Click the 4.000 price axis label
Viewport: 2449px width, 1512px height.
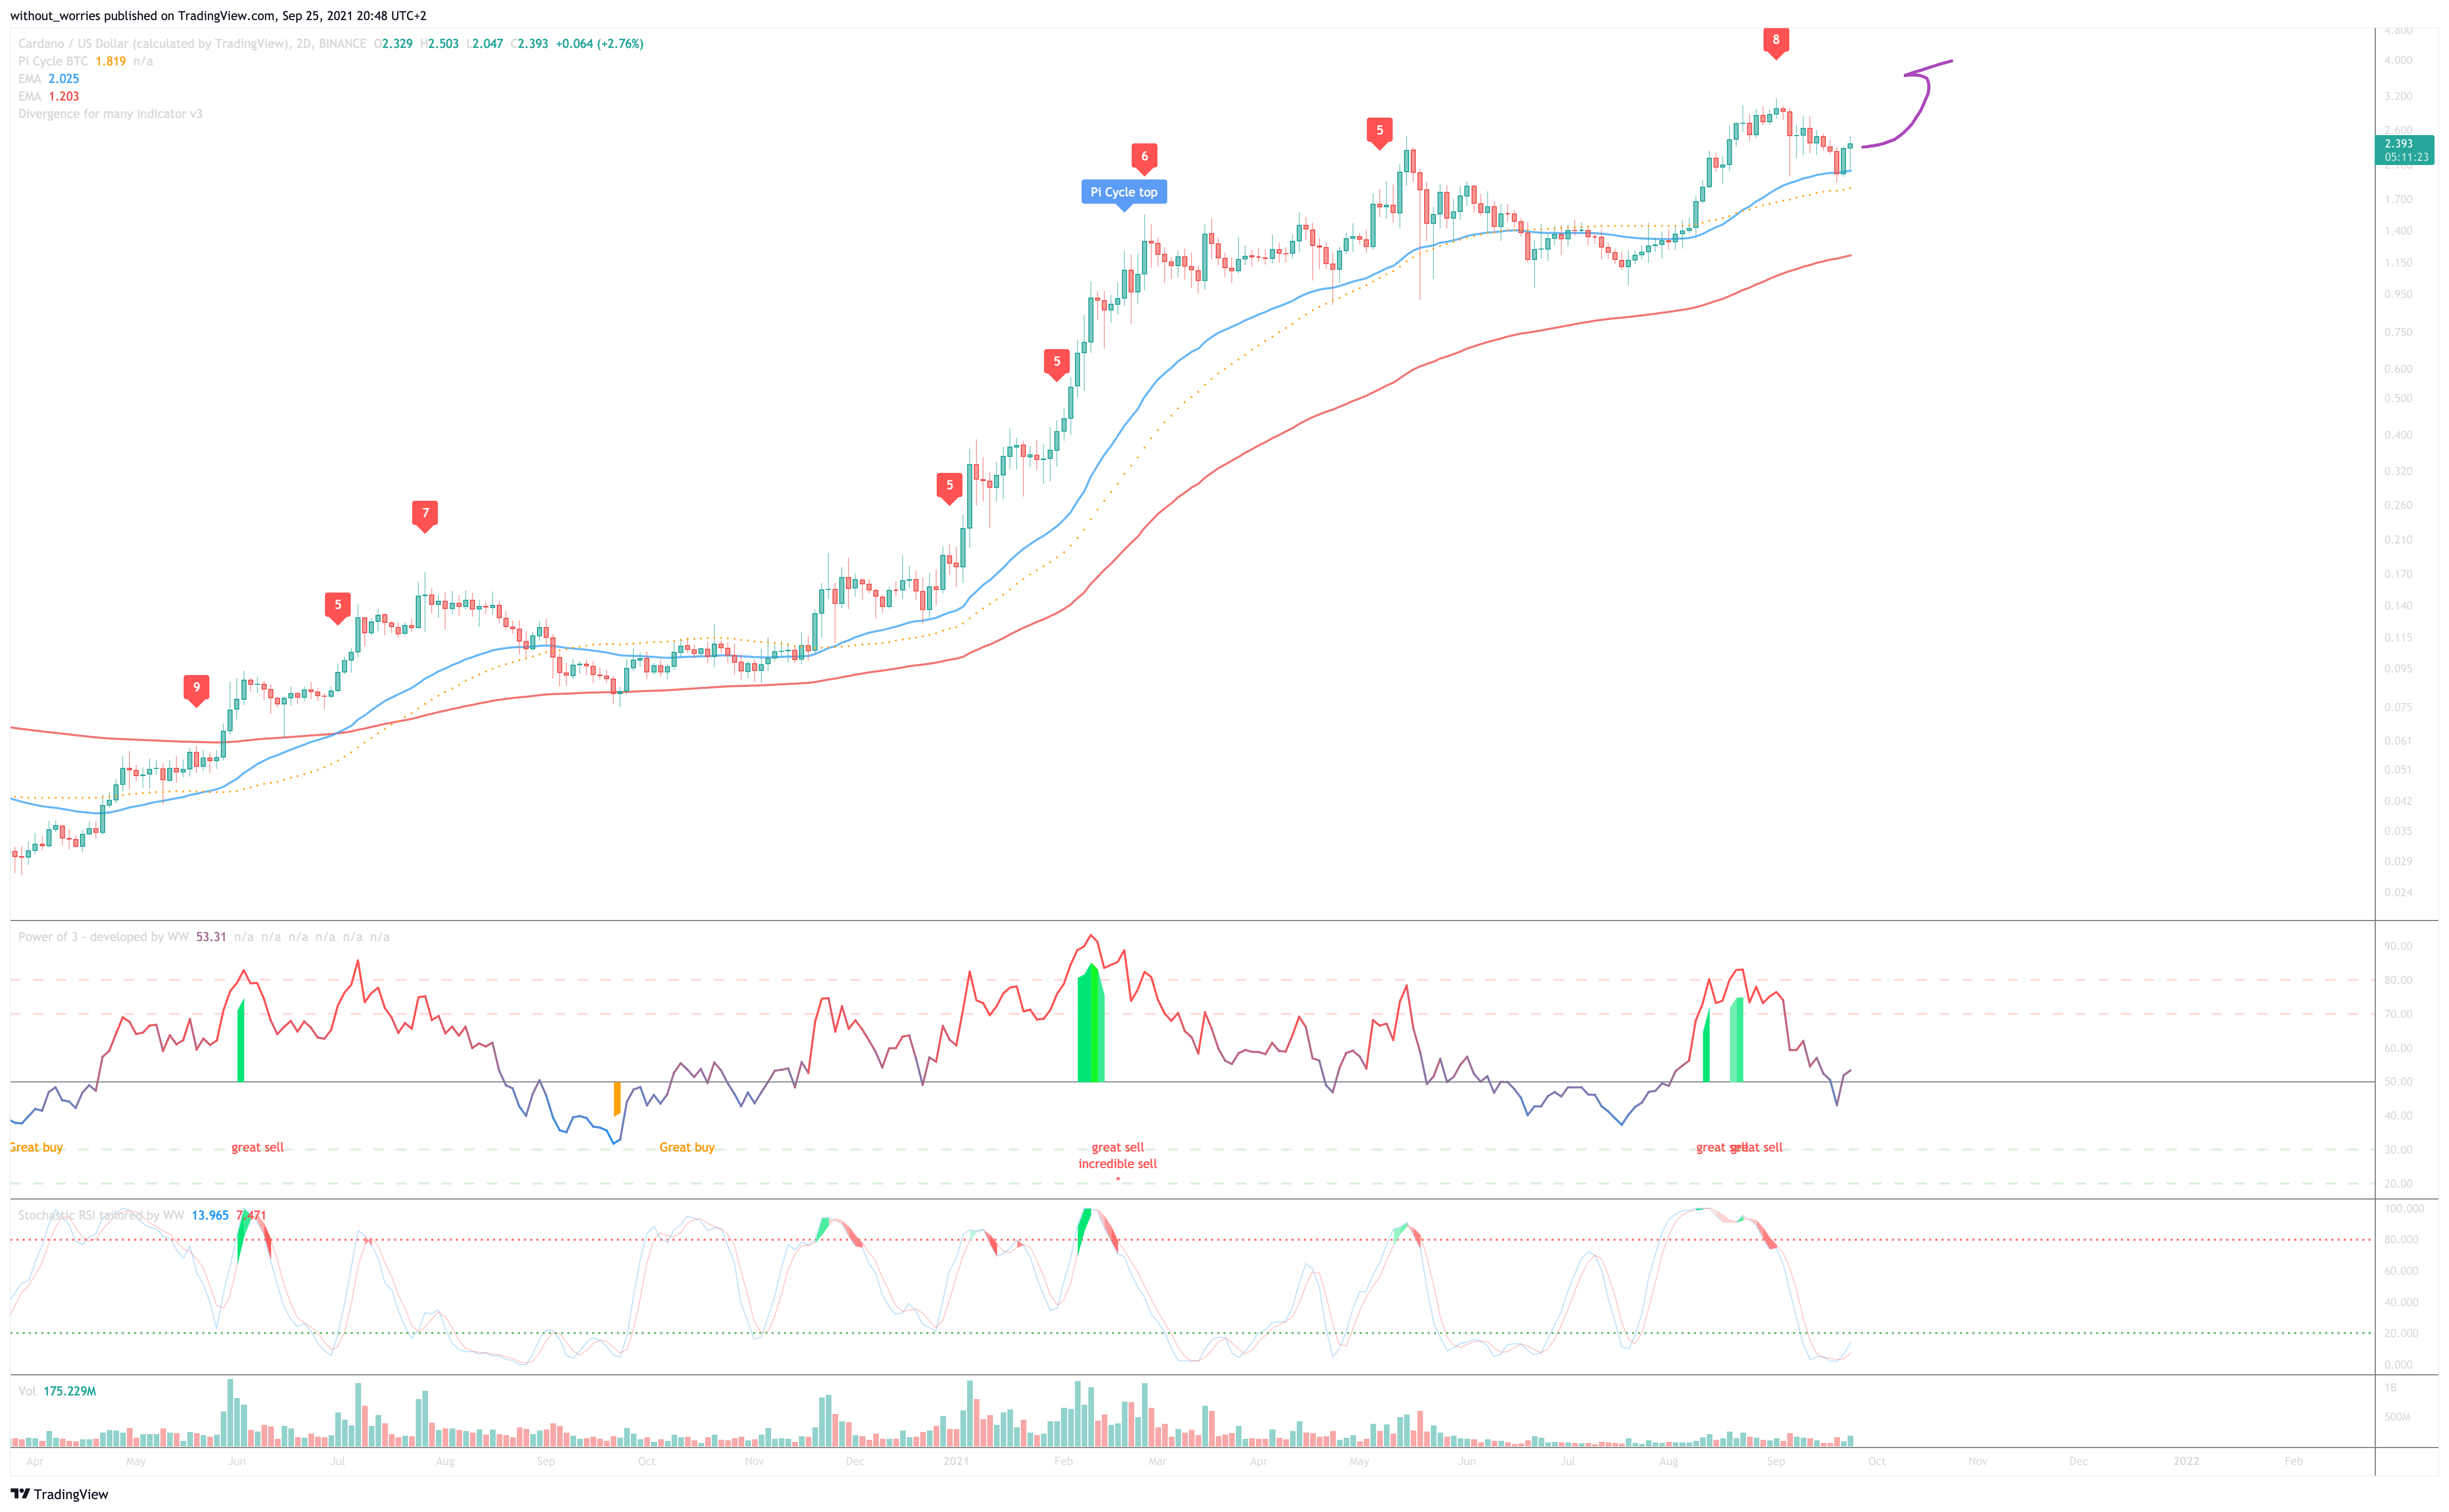tap(2398, 61)
